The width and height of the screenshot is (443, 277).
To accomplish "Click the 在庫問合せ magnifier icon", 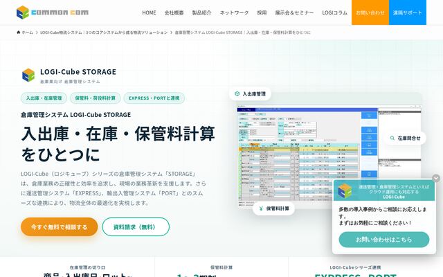I will click(x=392, y=138).
